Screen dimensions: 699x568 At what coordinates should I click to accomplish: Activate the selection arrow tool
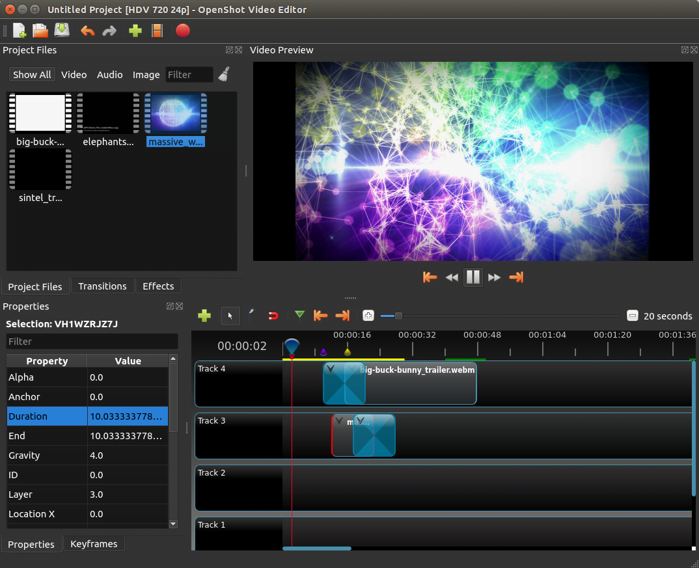pos(230,316)
